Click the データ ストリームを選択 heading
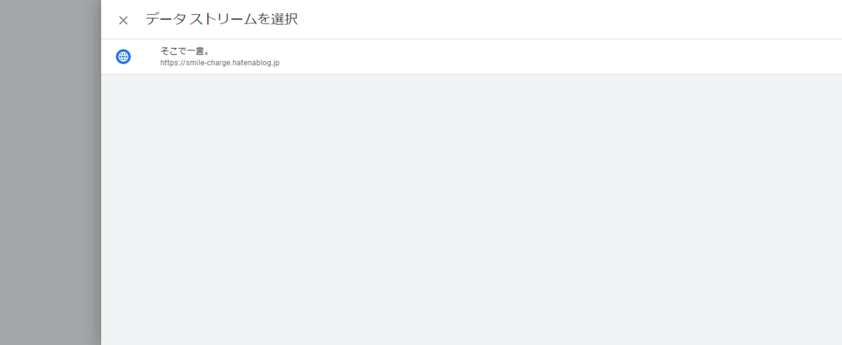Viewport: 842px width, 345px height. coord(222,20)
